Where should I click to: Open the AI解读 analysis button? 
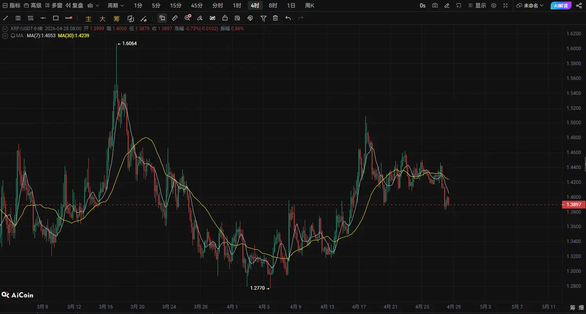click(x=561, y=5)
